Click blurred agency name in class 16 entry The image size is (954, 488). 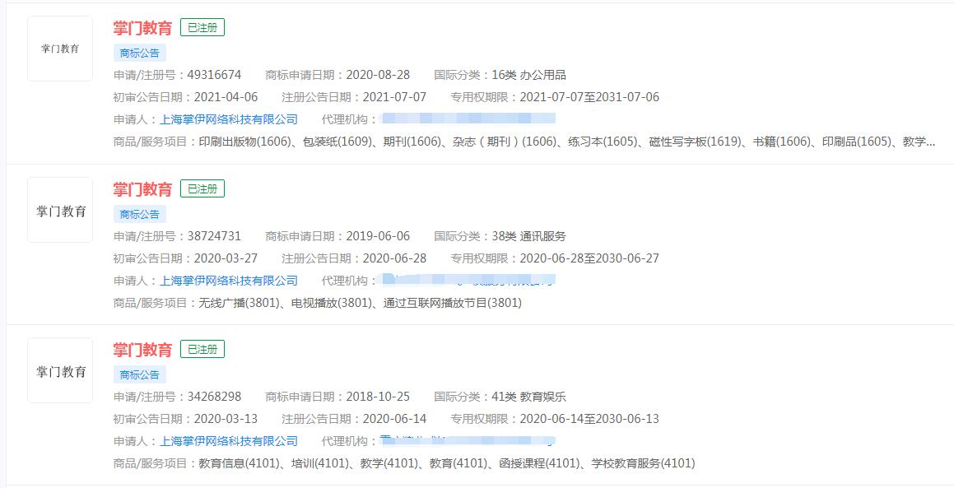pyautogui.click(x=467, y=119)
